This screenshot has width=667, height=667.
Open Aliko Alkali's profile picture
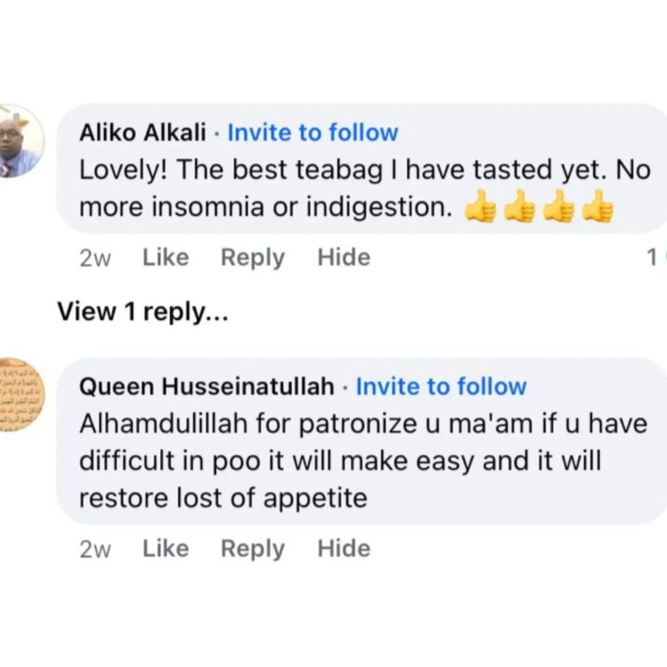point(20,141)
